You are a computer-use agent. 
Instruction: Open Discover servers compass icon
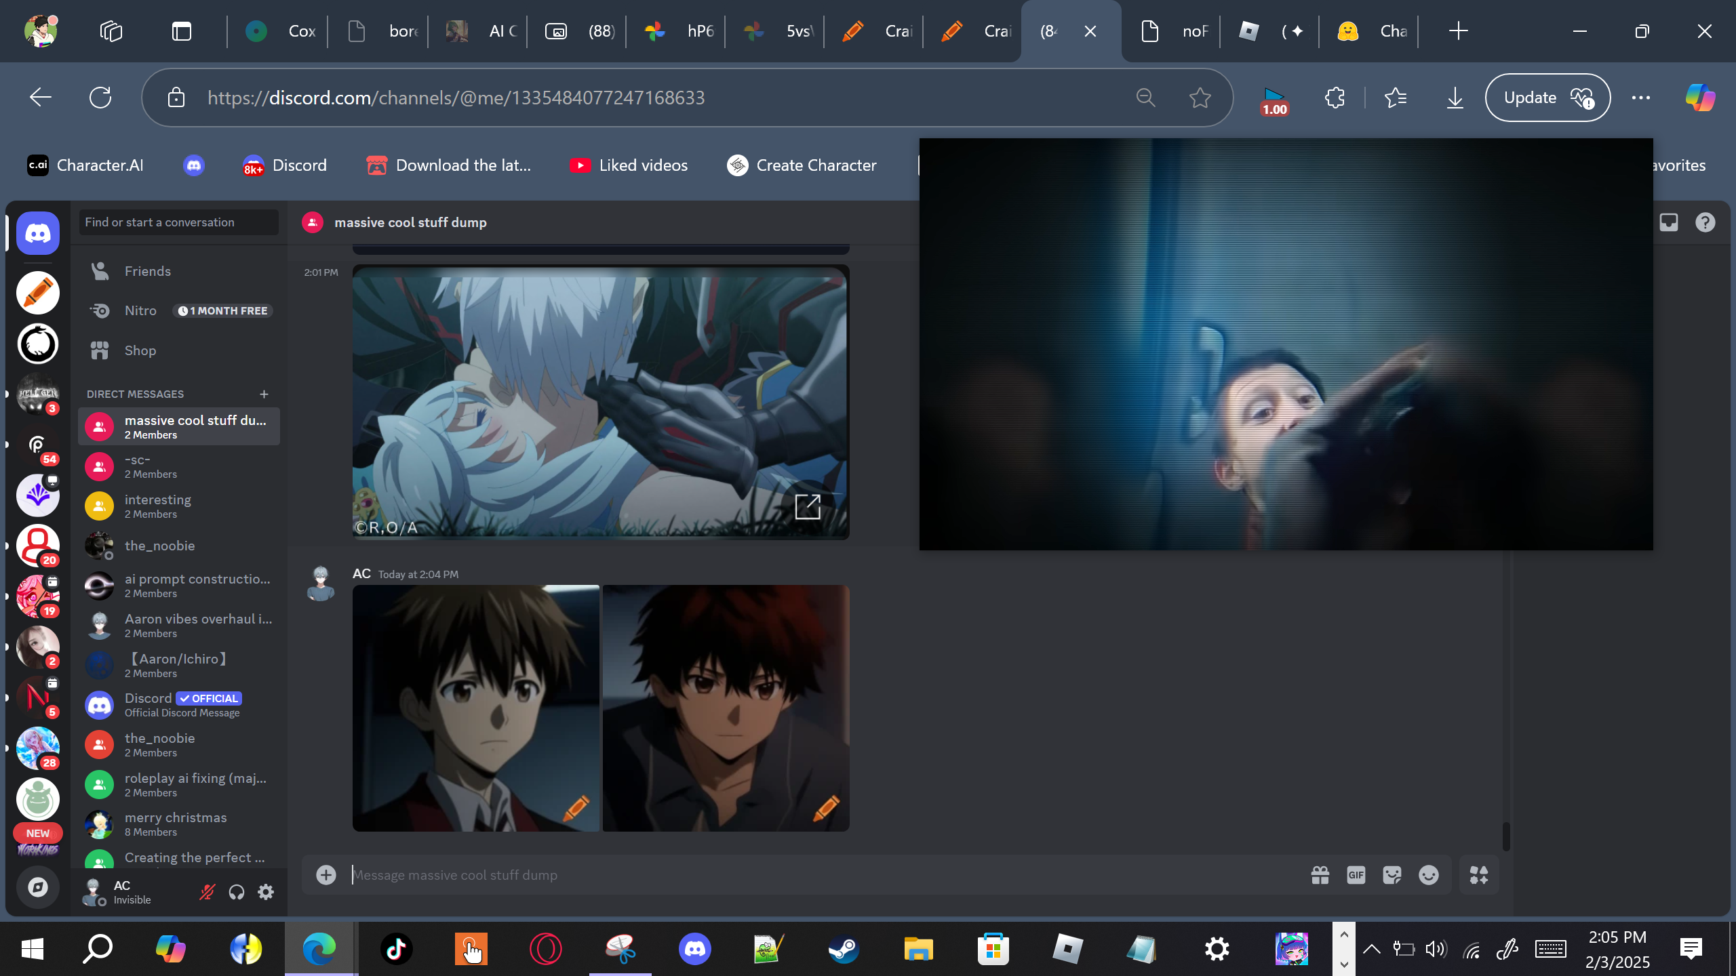[38, 887]
